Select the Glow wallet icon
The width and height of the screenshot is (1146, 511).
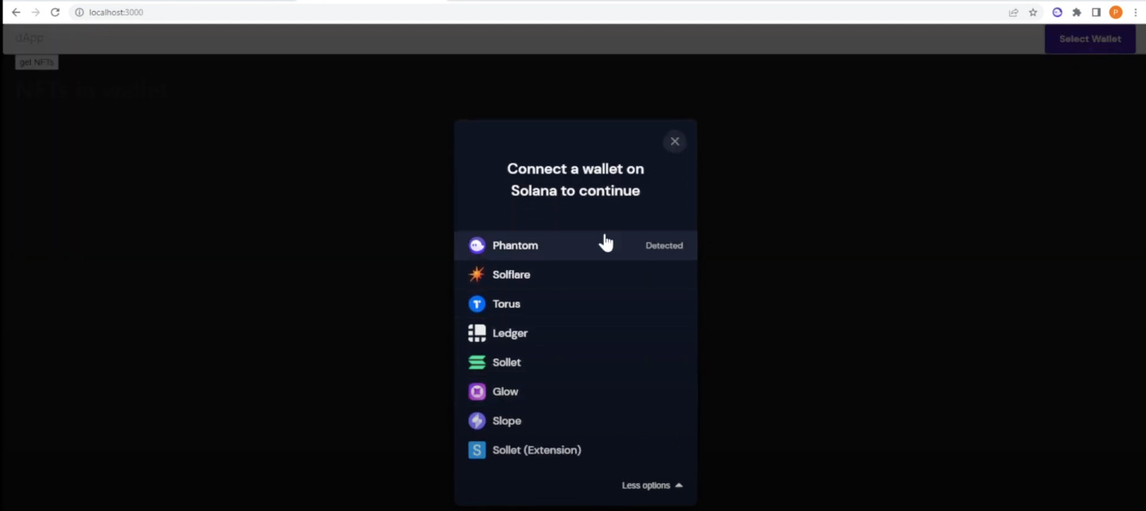point(477,391)
